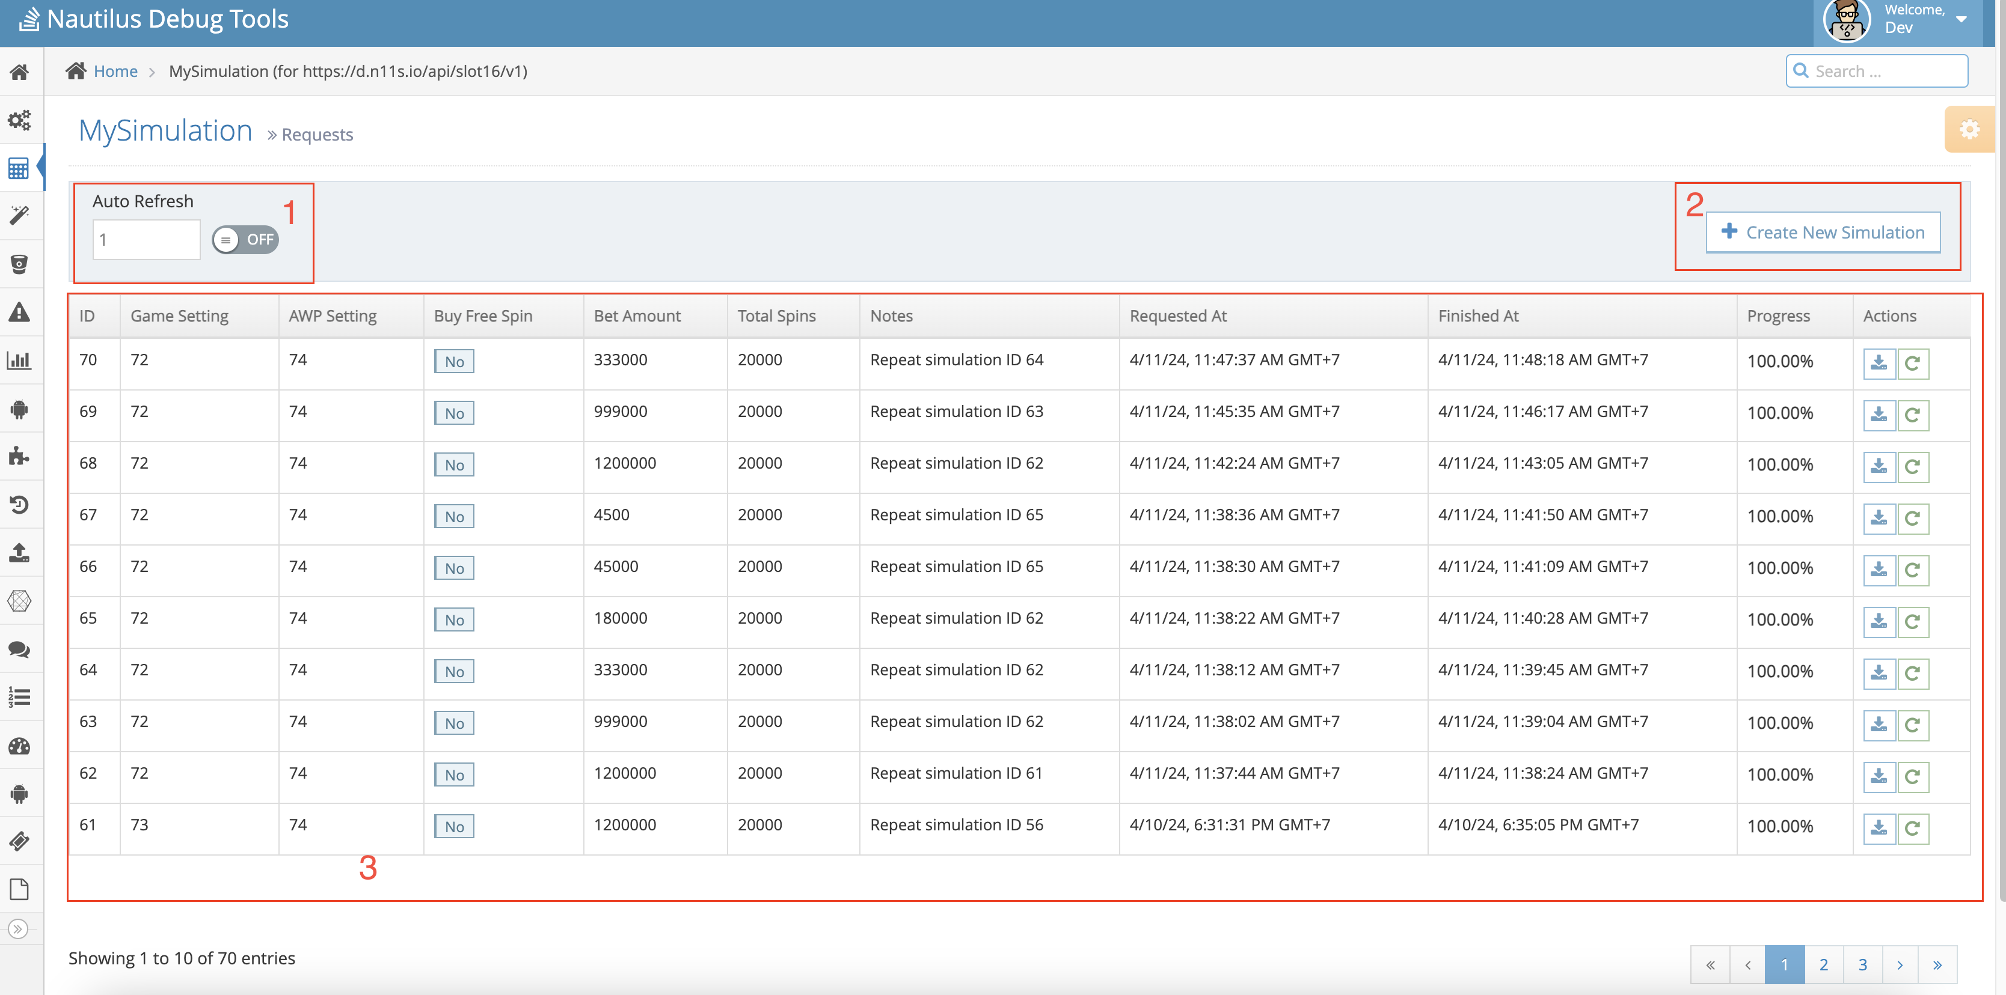The height and width of the screenshot is (995, 2006).
Task: Toggle the Auto Refresh OFF switch
Action: coord(245,240)
